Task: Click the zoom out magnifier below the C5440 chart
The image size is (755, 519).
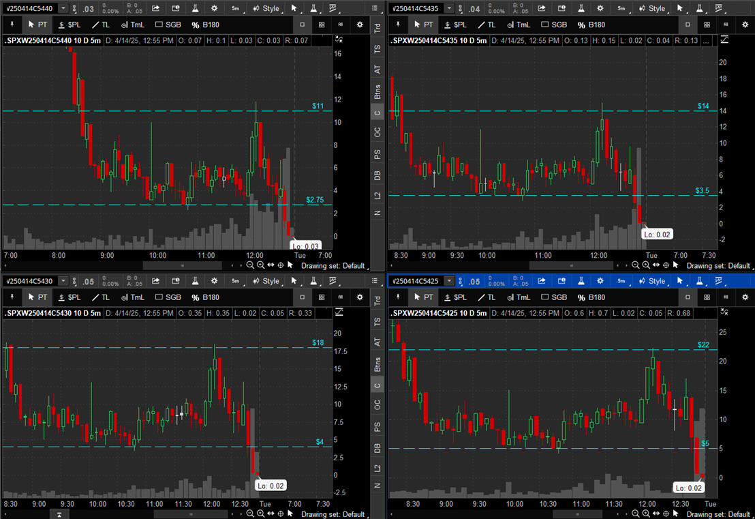Action: pos(250,265)
